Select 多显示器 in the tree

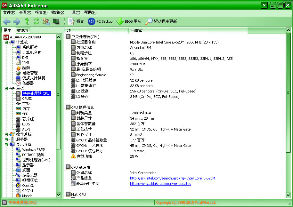click(27, 175)
